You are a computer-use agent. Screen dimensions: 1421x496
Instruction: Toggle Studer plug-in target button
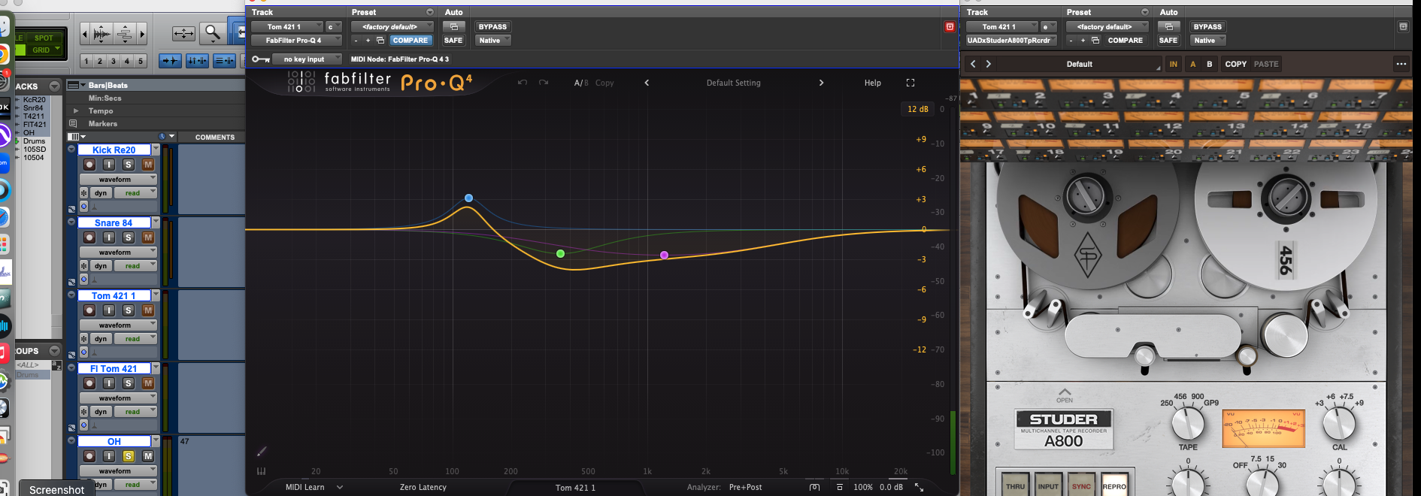1403,26
